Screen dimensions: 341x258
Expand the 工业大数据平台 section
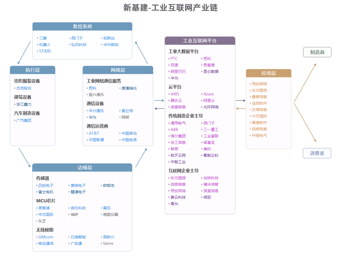pos(183,51)
